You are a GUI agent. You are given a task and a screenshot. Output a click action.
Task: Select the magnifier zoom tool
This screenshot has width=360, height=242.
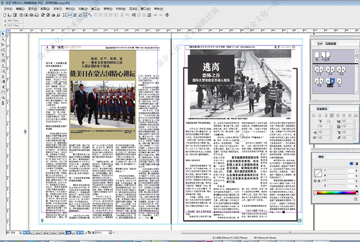3,97
